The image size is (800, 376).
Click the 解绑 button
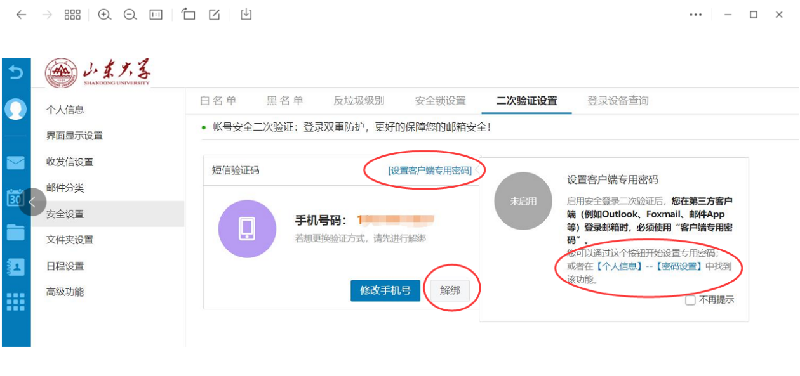coord(450,290)
